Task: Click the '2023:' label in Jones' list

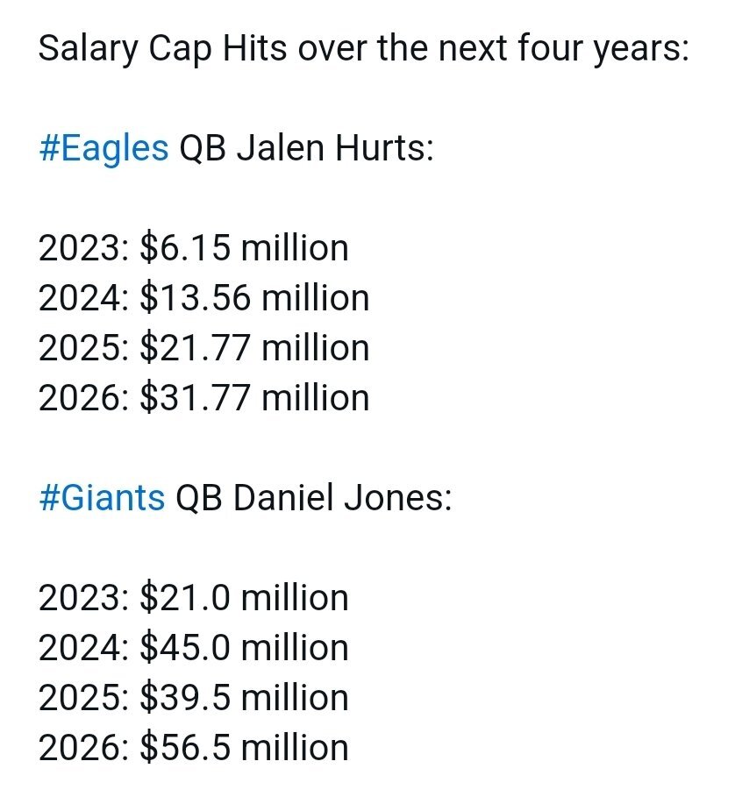Action: click(84, 598)
